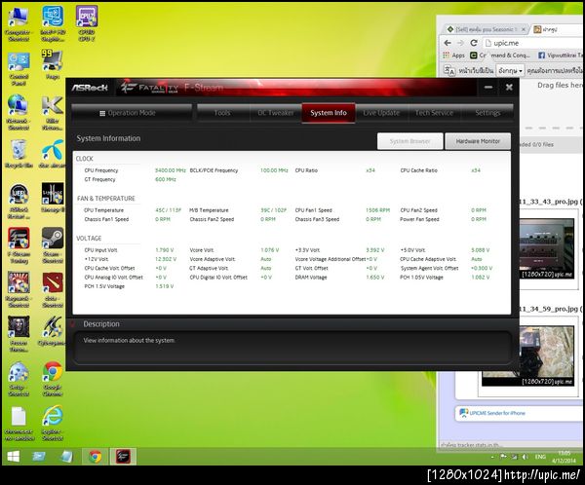
Task: Go to the Live Update tab
Action: [381, 113]
